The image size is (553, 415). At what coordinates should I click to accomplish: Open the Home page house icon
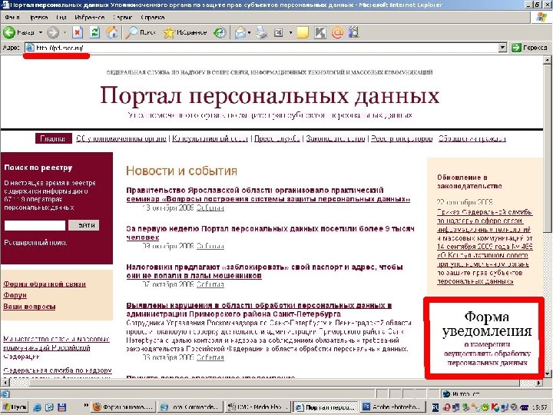tap(112, 32)
